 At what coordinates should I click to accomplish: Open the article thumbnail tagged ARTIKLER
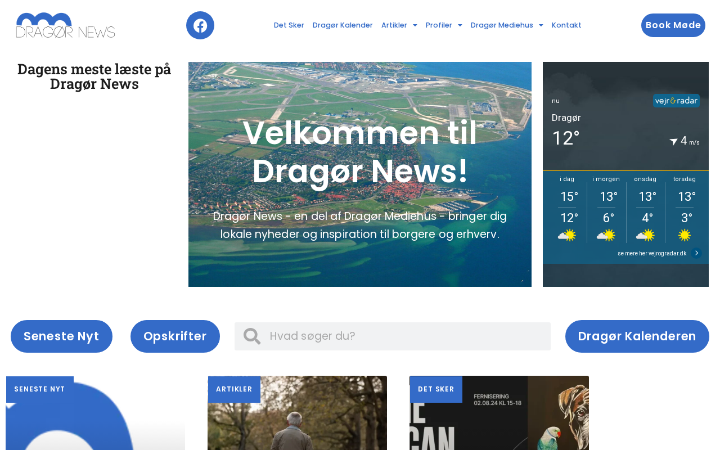click(x=297, y=413)
